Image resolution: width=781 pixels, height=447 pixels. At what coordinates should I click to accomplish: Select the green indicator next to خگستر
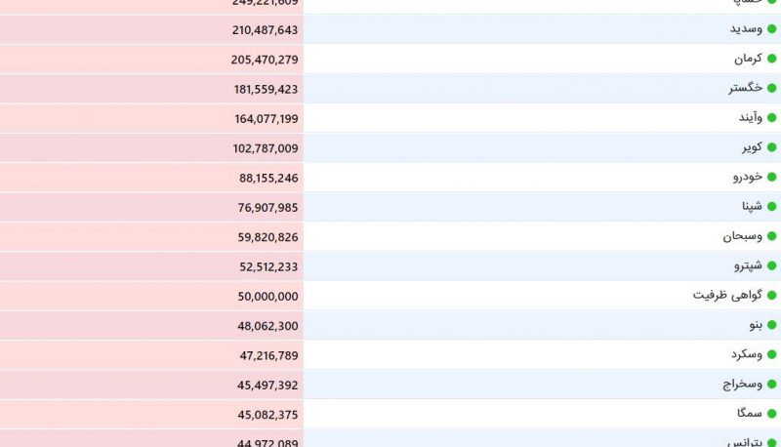click(772, 88)
